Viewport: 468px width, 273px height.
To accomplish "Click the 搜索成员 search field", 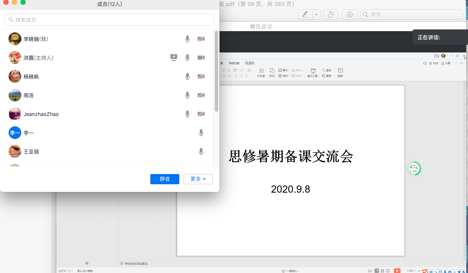I will 110,20.
